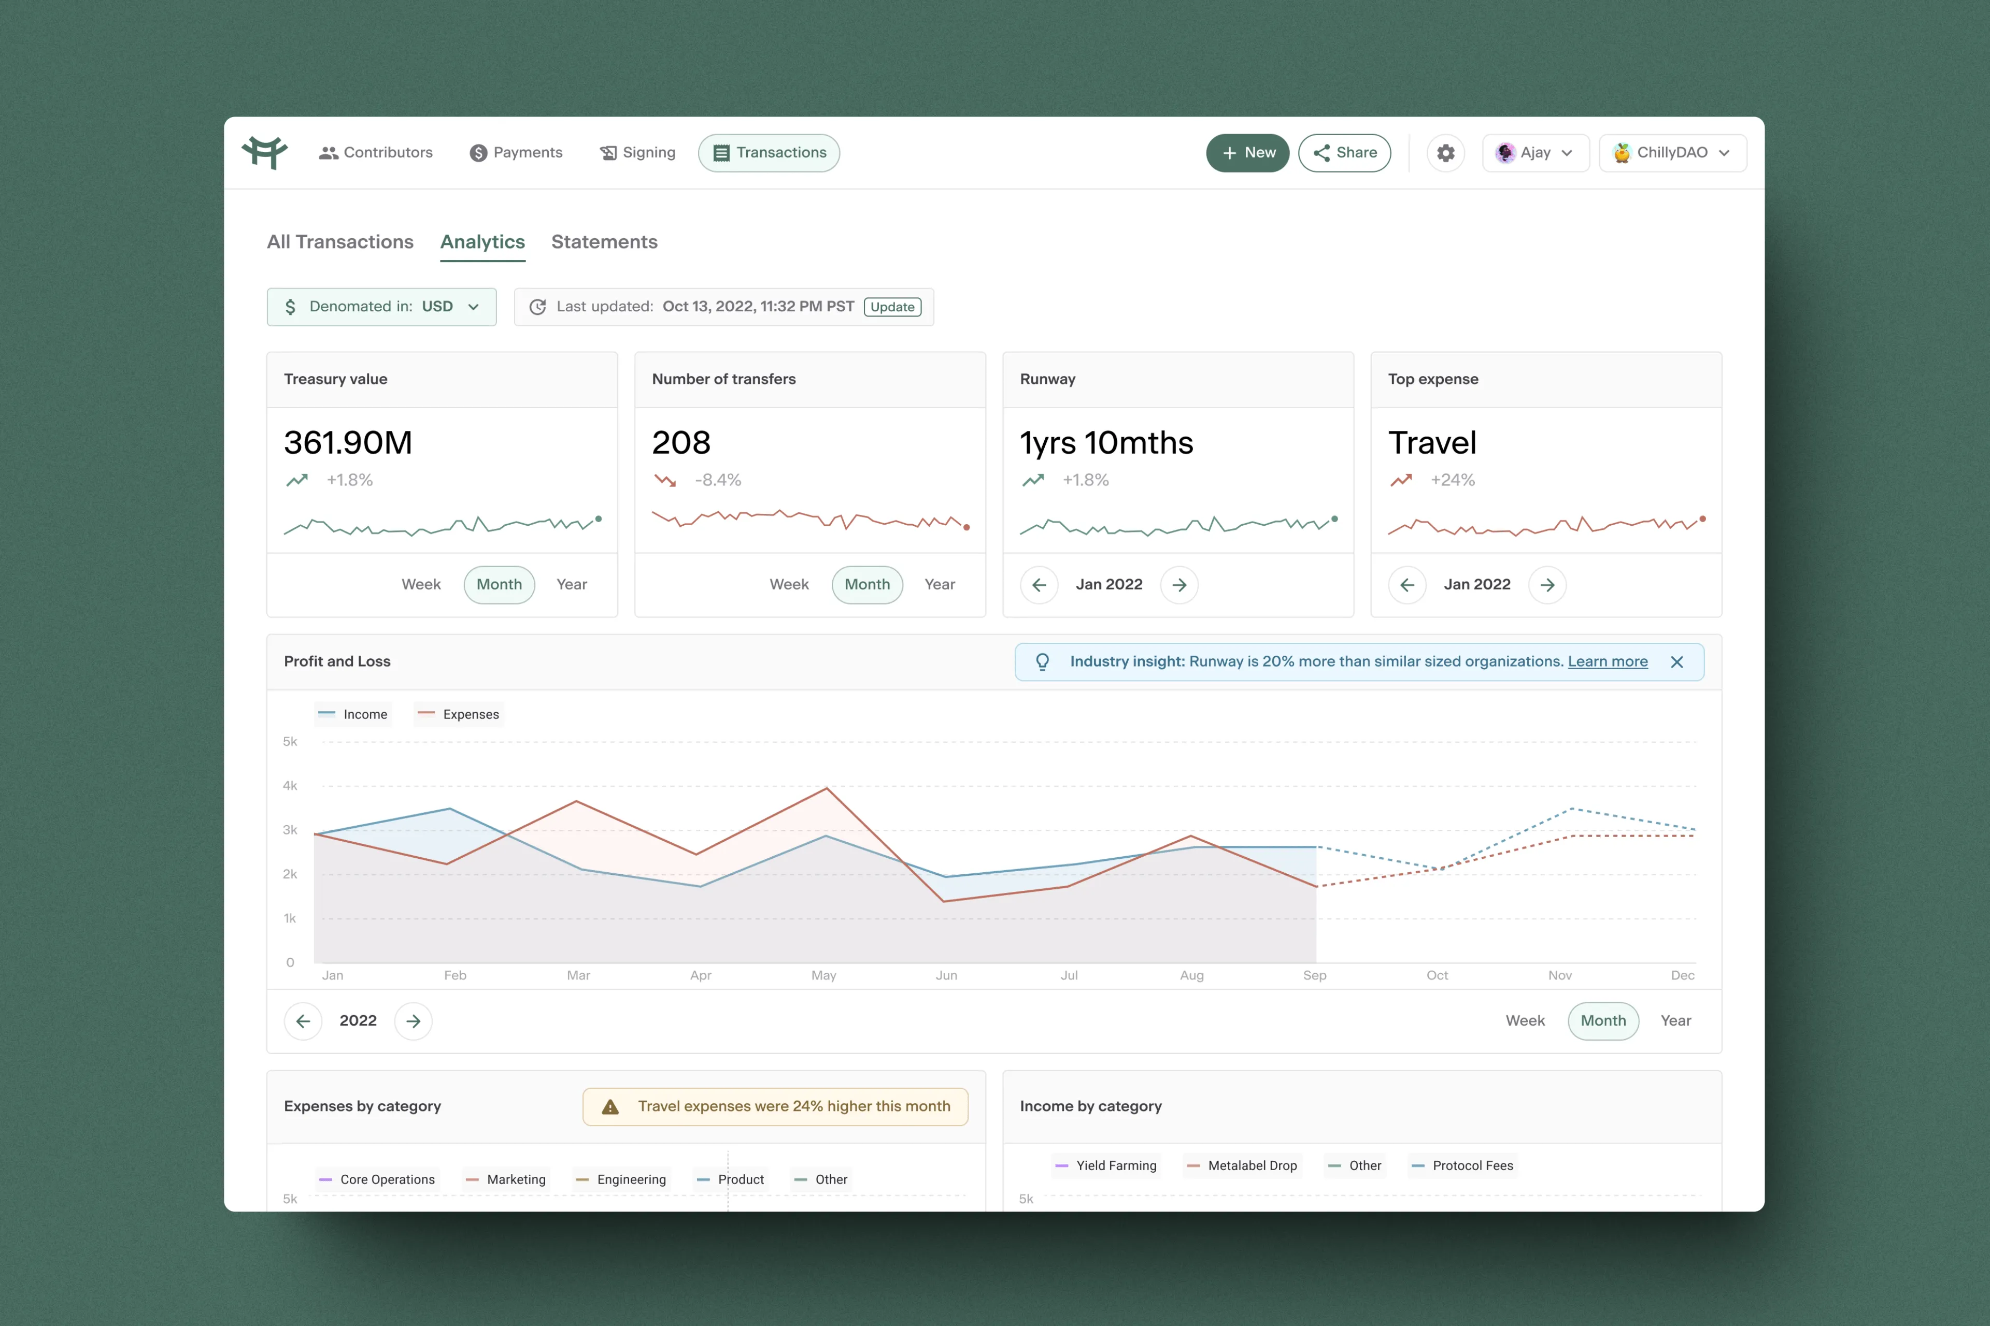Screen dimensions: 1990x1326
Task: Go to previous year in Profit and Loss
Action: (303, 1021)
